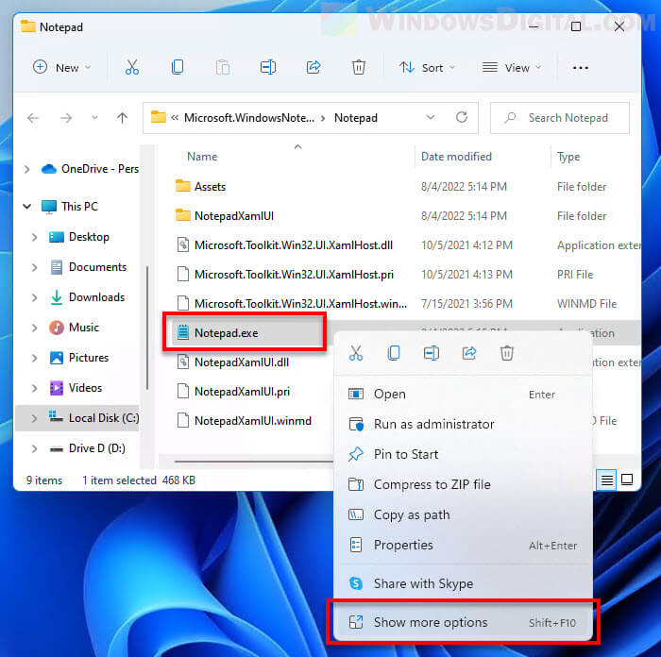Click the Share icon in the Explorer toolbar

coord(314,67)
